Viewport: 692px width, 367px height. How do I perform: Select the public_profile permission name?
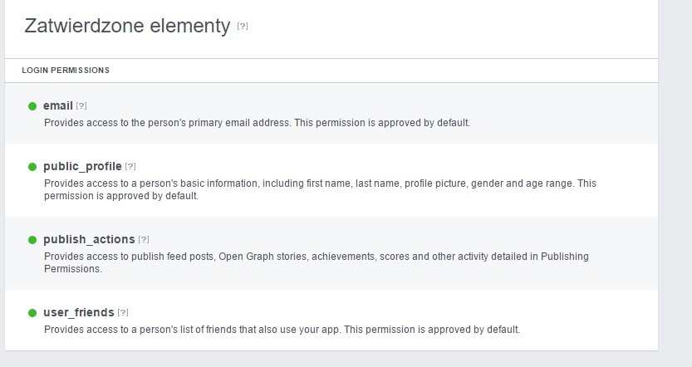82,167
